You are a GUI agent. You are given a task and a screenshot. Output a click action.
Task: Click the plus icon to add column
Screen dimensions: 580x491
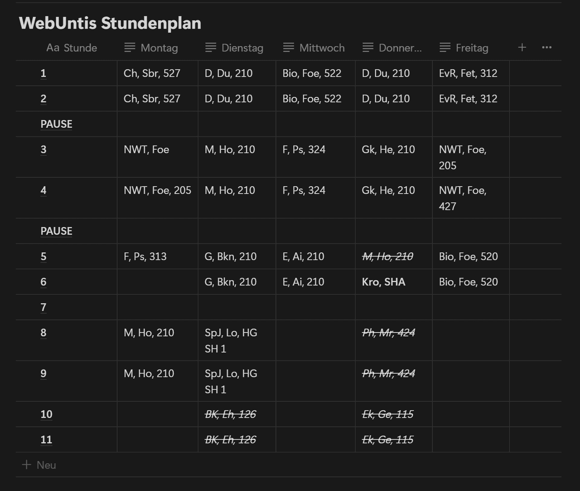[x=522, y=48]
